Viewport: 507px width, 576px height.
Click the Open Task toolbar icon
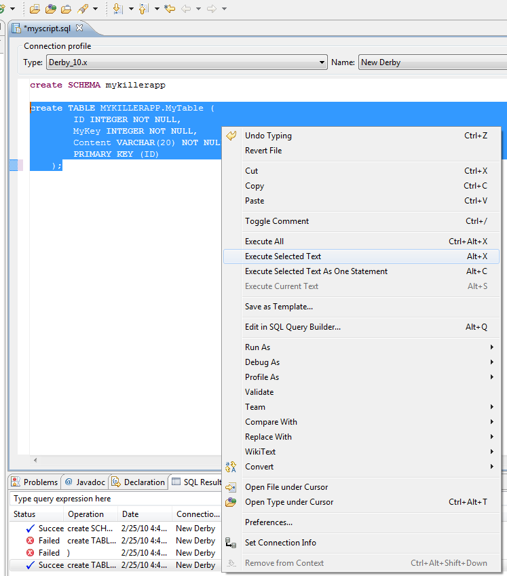coord(66,9)
